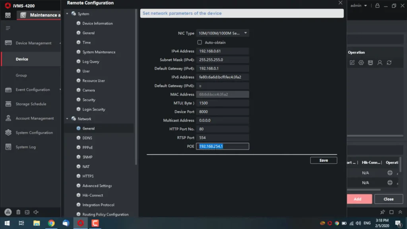Save the network parameters

point(324,160)
